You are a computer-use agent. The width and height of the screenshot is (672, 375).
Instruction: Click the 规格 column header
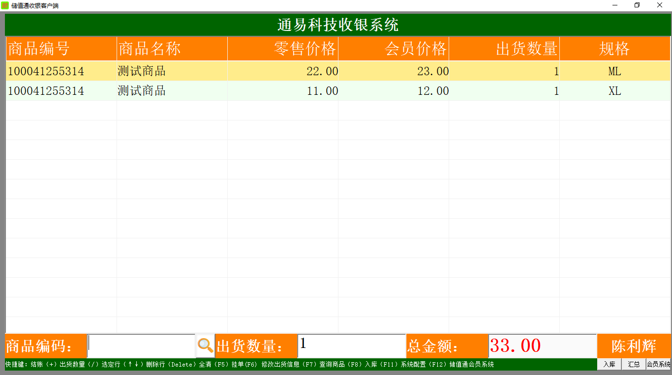tap(615, 49)
